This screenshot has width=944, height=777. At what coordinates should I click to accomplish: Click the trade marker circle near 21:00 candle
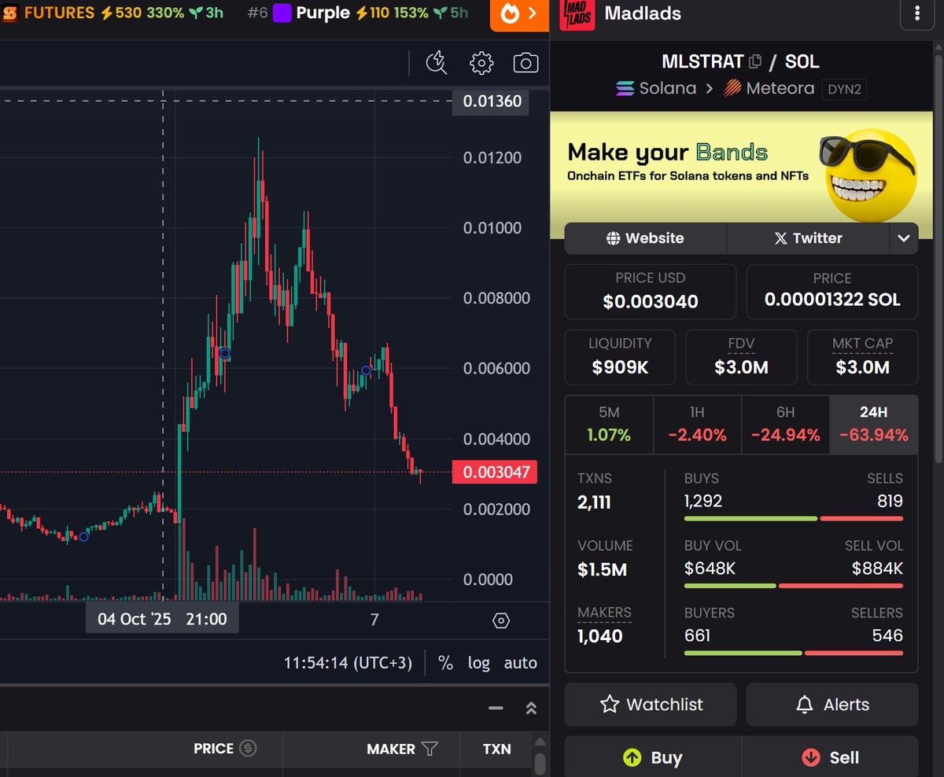pos(224,354)
